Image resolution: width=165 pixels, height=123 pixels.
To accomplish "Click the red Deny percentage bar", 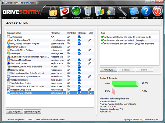I will pyautogui.click(x=113, y=91).
